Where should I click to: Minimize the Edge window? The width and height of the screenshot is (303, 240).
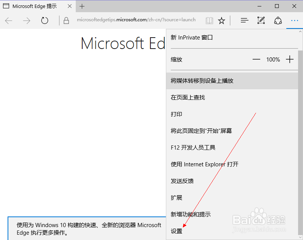point(259,6)
